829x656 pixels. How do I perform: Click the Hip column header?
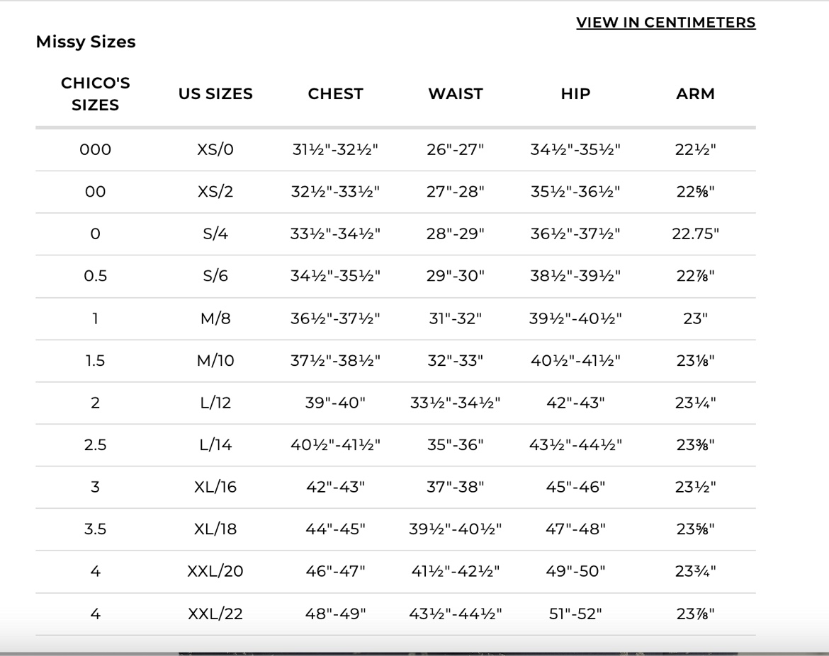tap(575, 93)
